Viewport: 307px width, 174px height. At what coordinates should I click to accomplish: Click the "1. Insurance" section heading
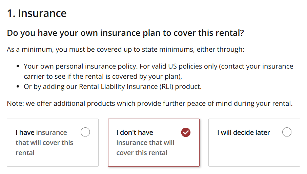37,13
